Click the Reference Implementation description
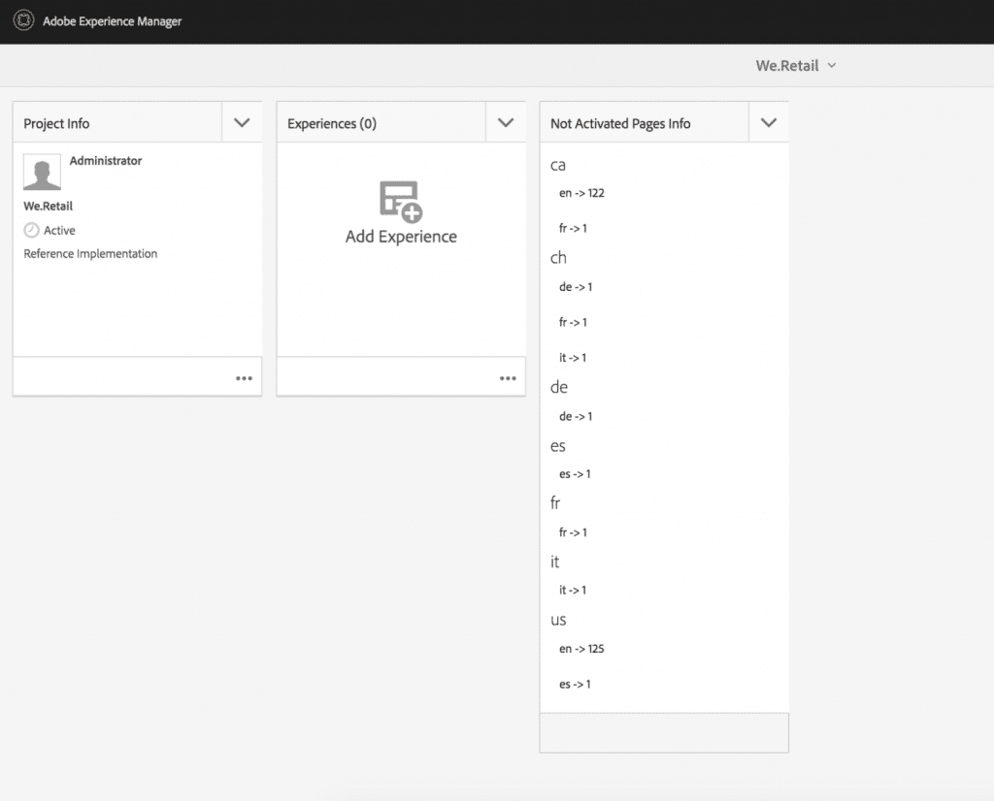The height and width of the screenshot is (801, 994). pos(90,253)
